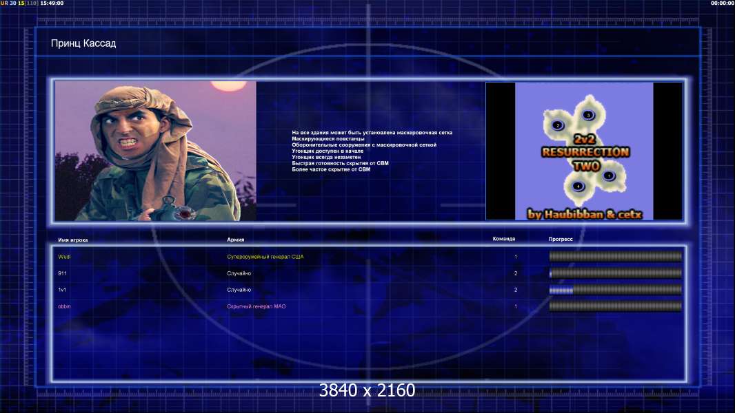Click team number in the Wudi row
Image resolution: width=735 pixels, height=413 pixels.
[x=516, y=257]
